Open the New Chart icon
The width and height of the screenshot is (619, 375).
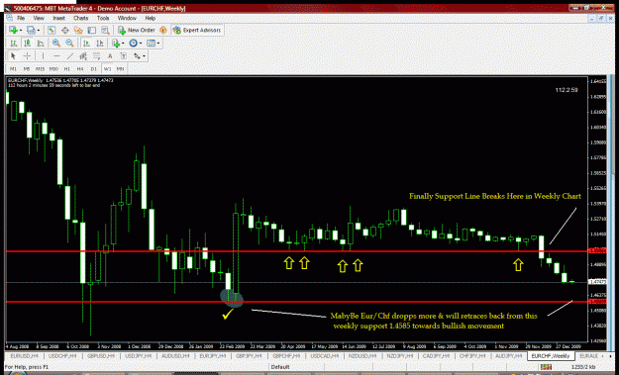13,30
